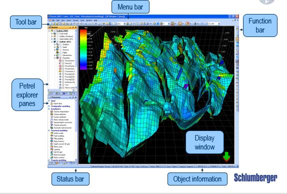This screenshot has height=194, width=287.
Task: Toggle the Horizons checkbox in the Models tree
Action: [60, 50]
